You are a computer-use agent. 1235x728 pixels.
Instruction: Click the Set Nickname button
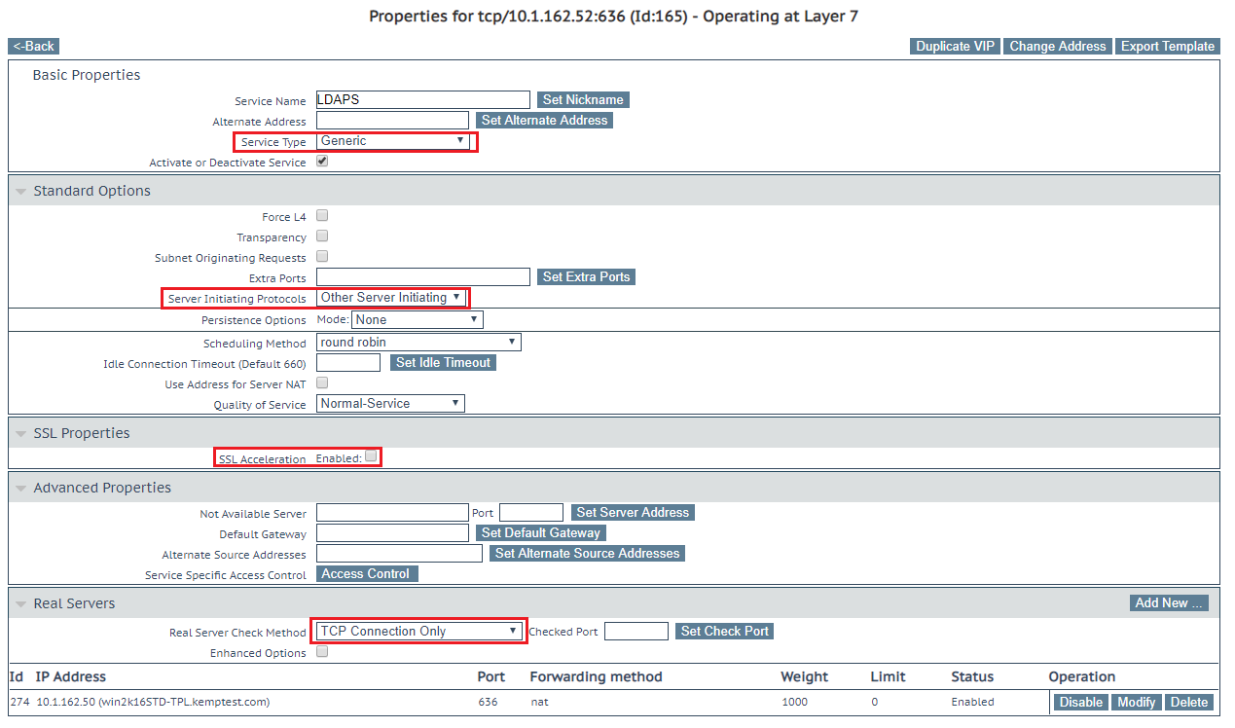[x=582, y=99]
